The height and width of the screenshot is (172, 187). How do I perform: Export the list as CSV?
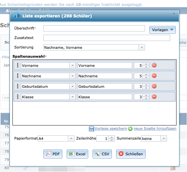(102, 154)
